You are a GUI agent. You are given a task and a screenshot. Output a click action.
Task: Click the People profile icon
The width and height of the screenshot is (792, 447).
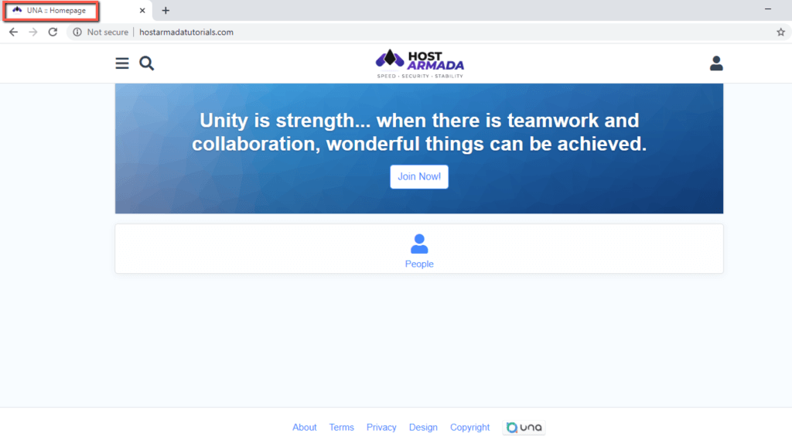tap(419, 244)
